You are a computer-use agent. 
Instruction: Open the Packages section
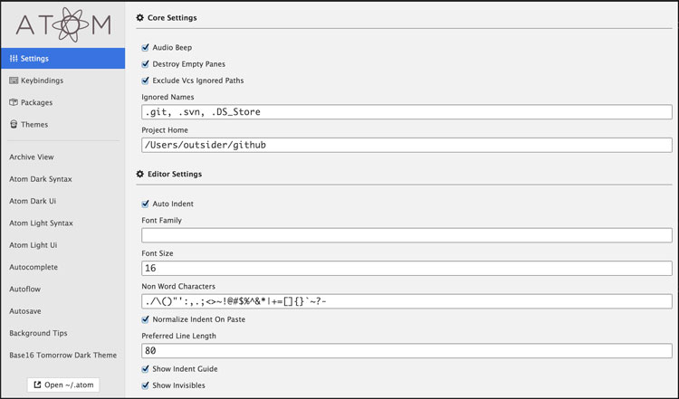[62, 102]
